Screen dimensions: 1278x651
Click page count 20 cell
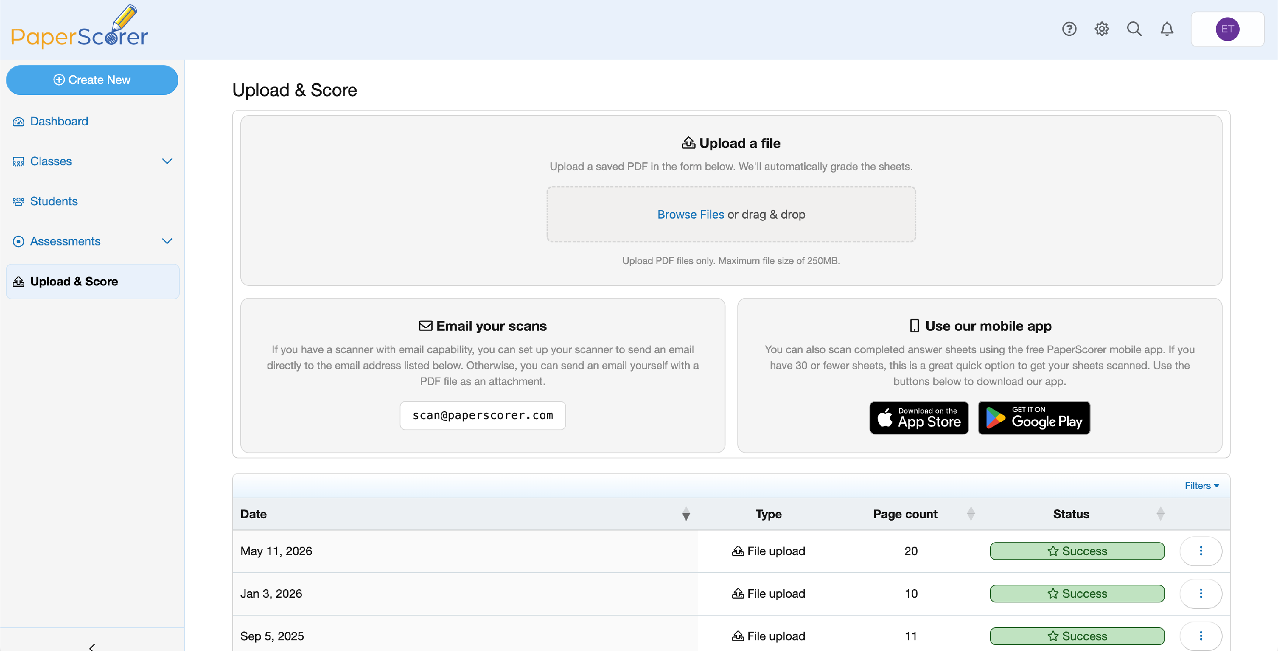tap(911, 551)
